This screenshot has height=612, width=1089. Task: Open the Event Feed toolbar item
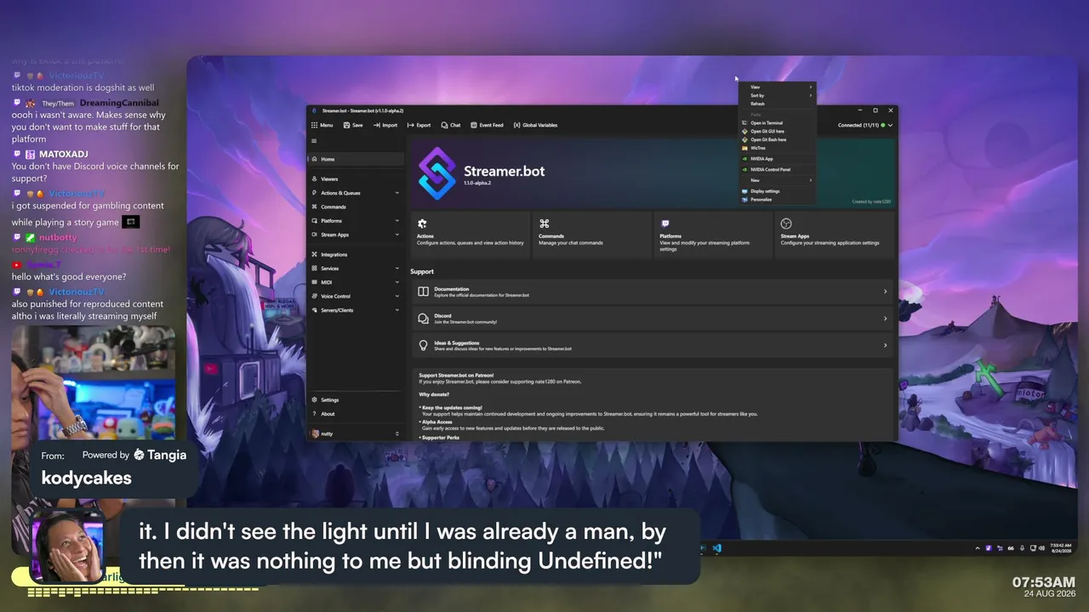pyautogui.click(x=487, y=125)
